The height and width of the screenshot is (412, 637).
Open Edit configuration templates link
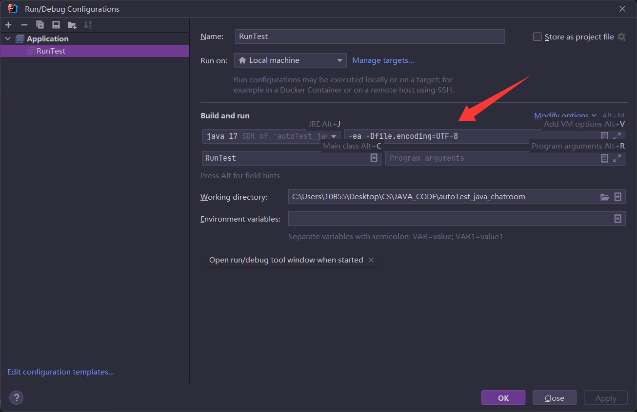[x=60, y=372]
